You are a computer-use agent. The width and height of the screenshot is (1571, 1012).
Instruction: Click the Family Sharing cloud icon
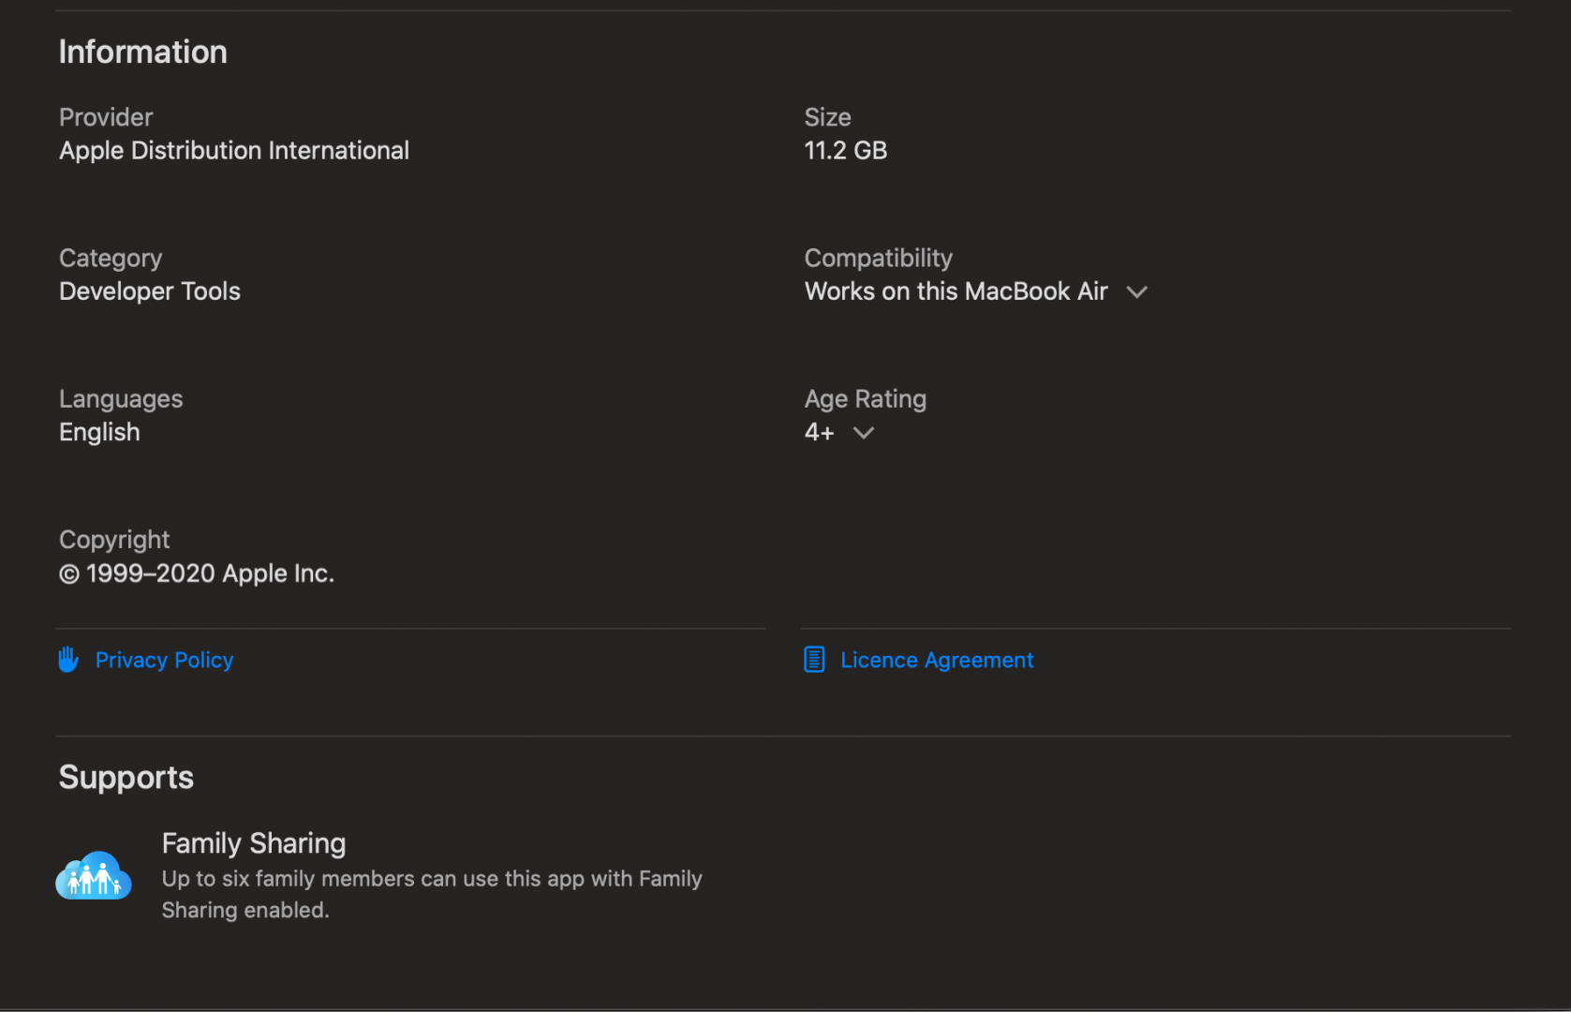(94, 876)
